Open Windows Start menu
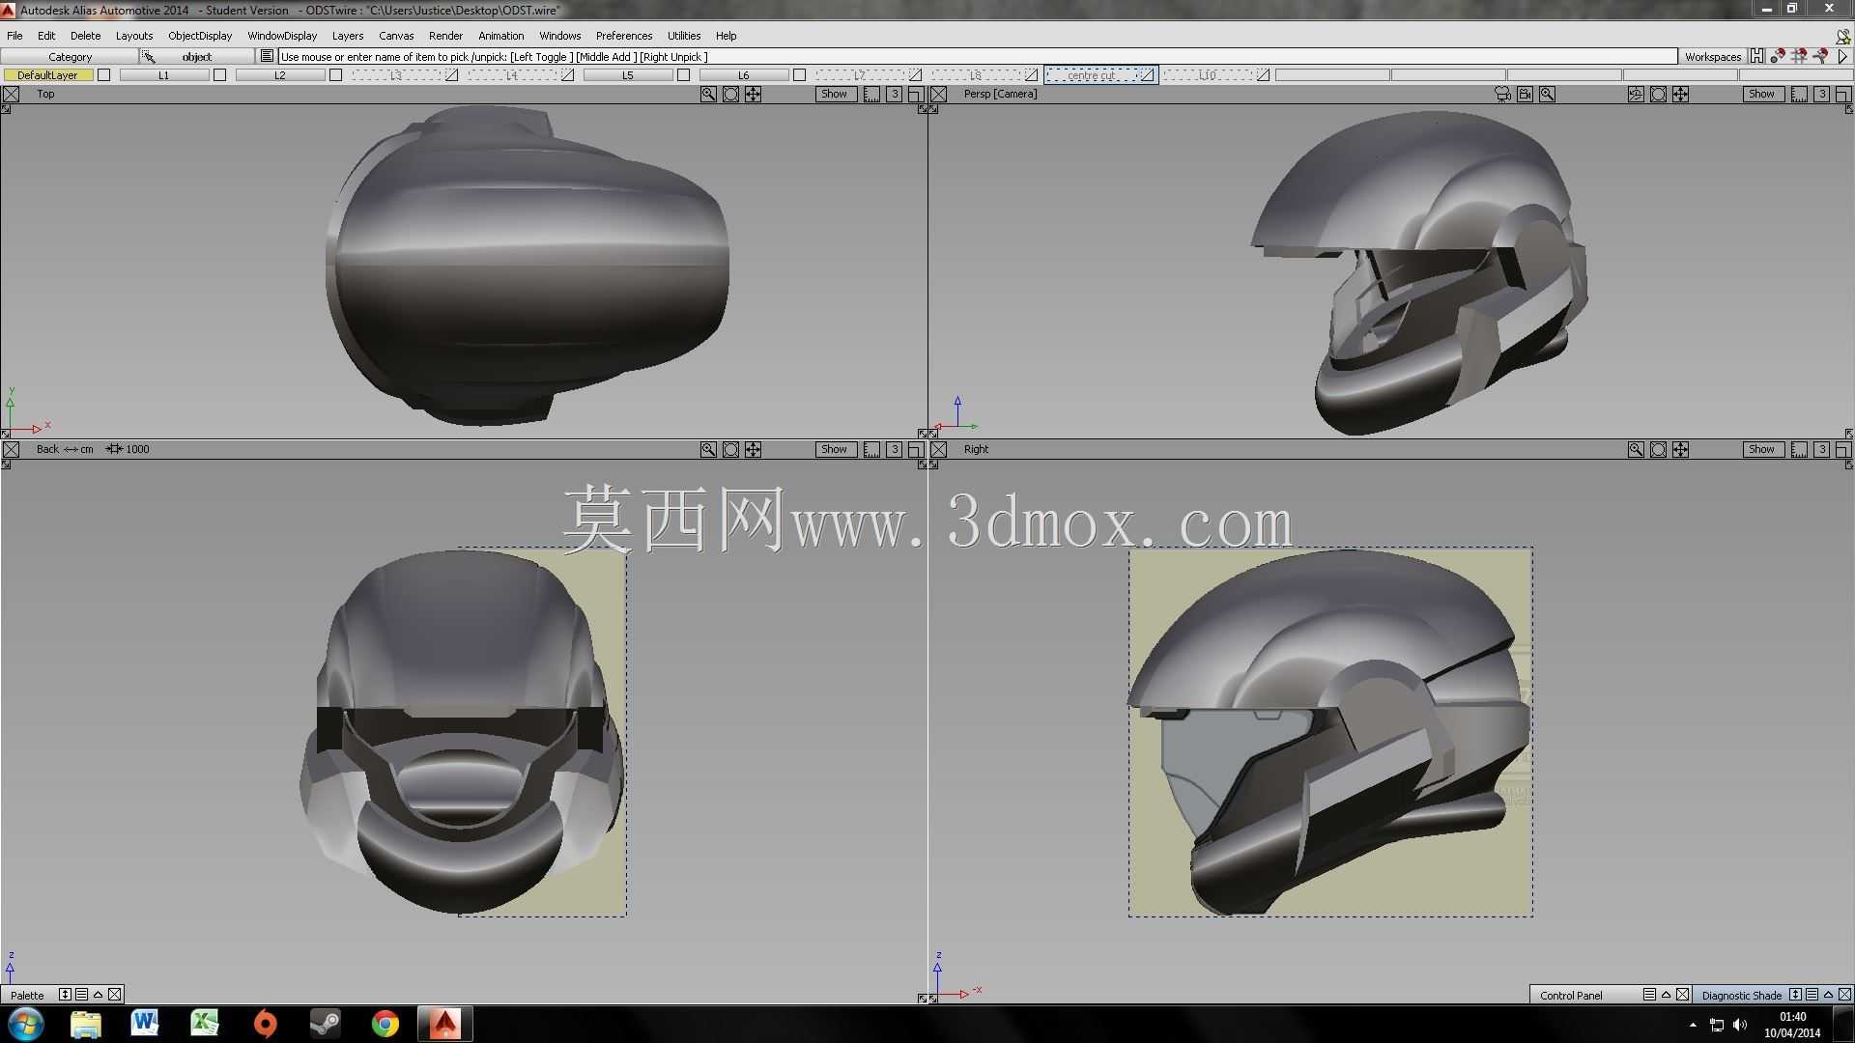Screen dimensions: 1855x1043 click(x=26, y=1024)
